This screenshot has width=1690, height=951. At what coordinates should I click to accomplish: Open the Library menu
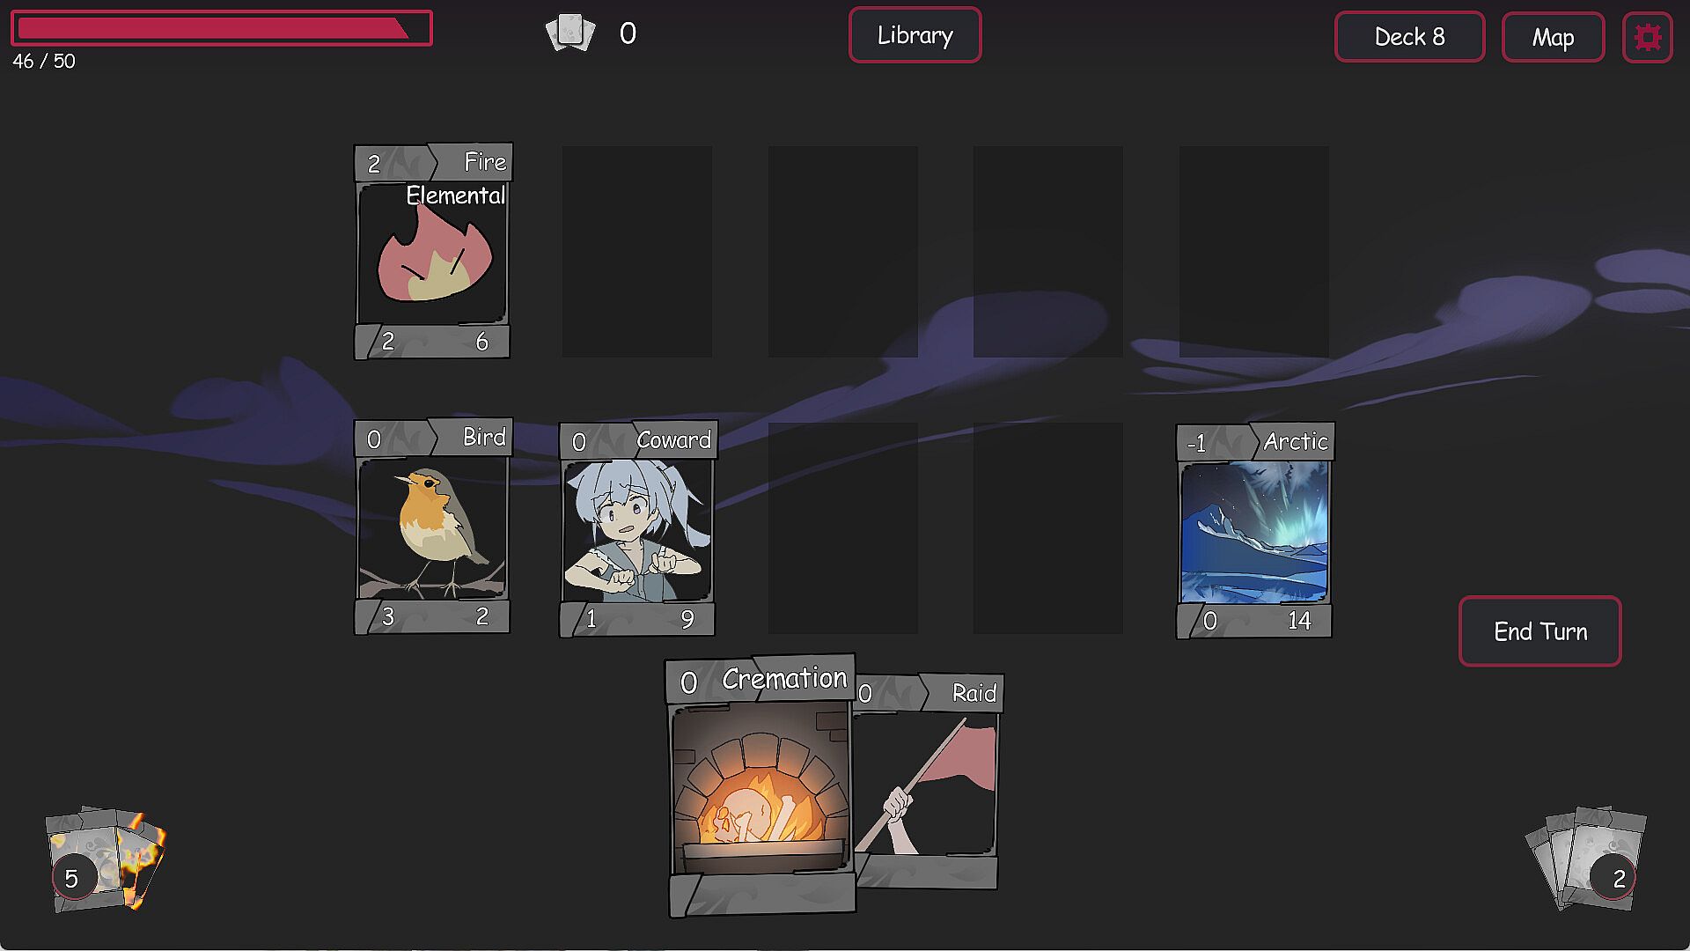click(x=915, y=35)
